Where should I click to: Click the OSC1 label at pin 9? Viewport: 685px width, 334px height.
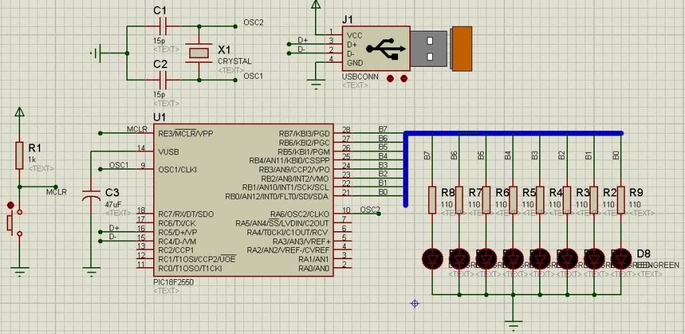click(119, 165)
